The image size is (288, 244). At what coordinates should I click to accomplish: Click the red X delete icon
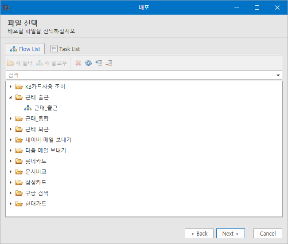(x=78, y=63)
